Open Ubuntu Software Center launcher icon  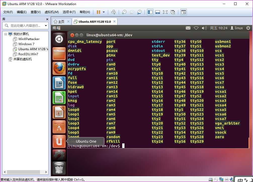59,127
